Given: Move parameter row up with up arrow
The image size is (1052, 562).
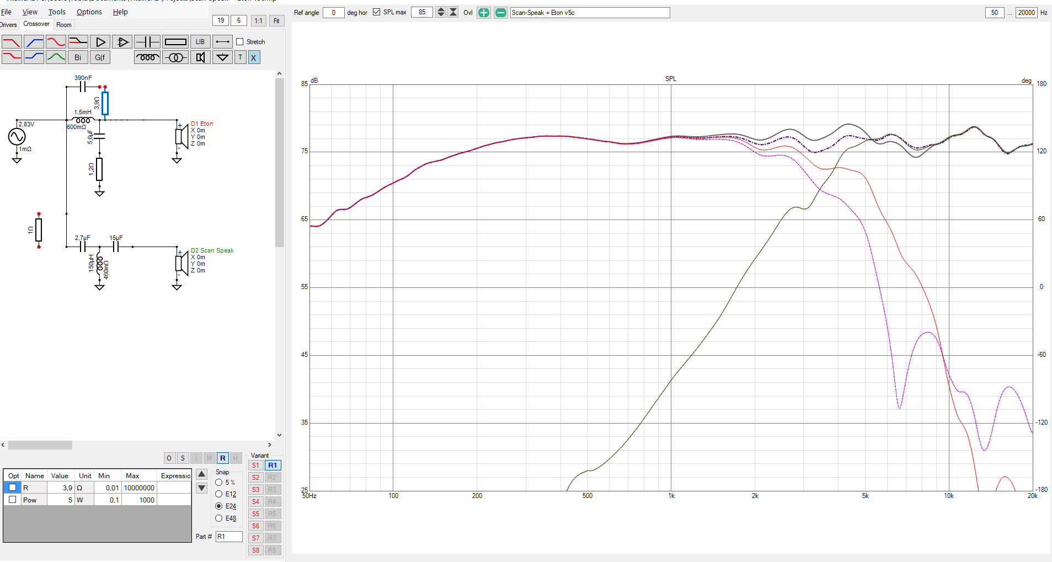Looking at the screenshot, I should [202, 474].
